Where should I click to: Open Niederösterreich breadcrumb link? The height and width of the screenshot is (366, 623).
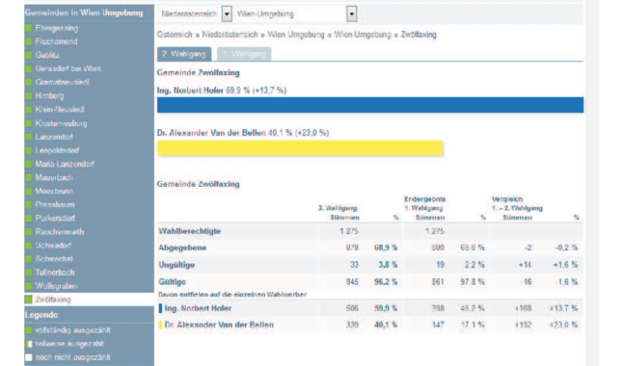pyautogui.click(x=230, y=35)
